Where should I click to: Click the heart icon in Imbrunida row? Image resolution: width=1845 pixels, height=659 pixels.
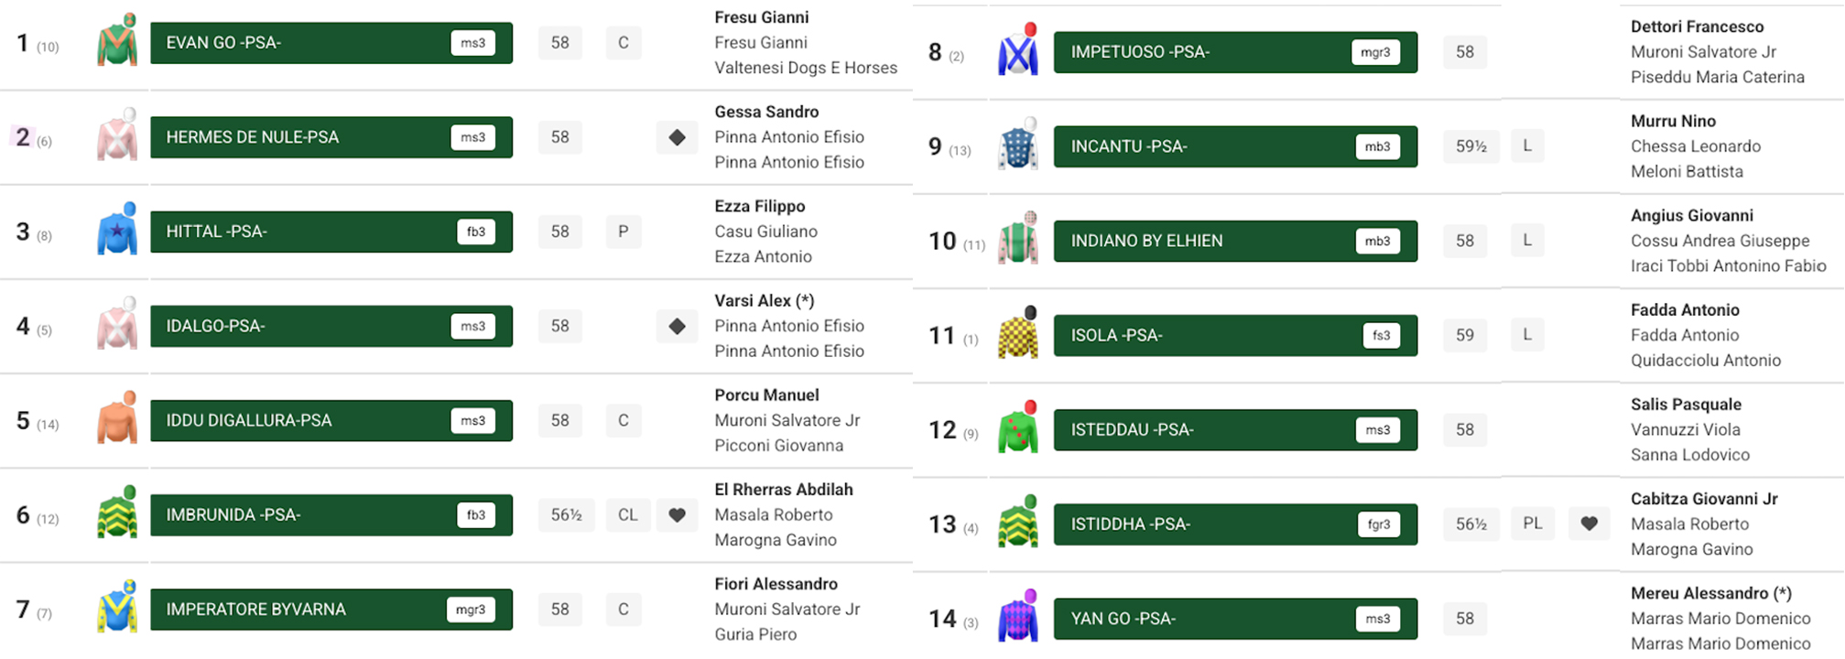pyautogui.click(x=677, y=515)
